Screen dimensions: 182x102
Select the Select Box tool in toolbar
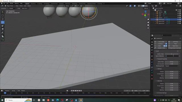click(x=3, y=12)
